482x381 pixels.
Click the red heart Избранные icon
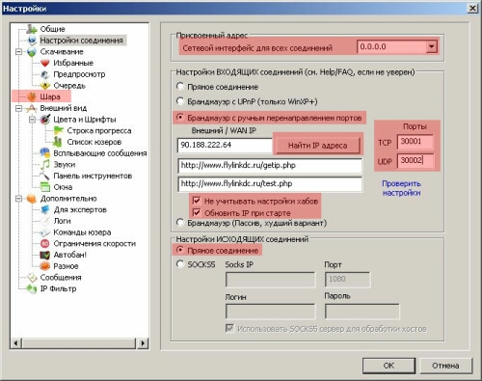pos(45,63)
